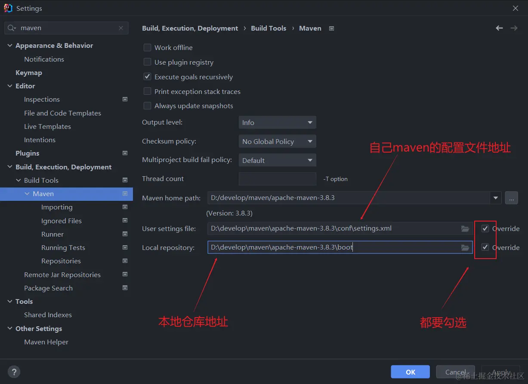528x384 pixels.
Task: Select Notifications in the settings tree
Action: point(44,59)
